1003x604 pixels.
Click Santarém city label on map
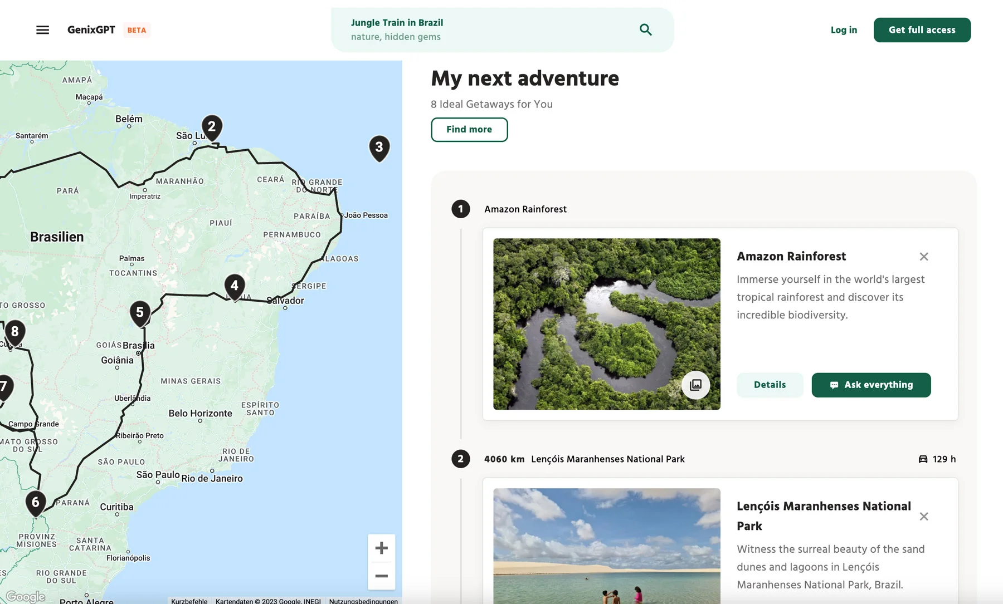pyautogui.click(x=32, y=136)
